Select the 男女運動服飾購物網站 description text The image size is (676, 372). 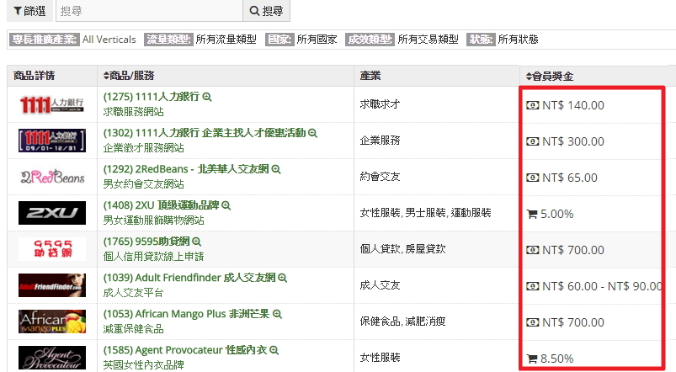(153, 221)
